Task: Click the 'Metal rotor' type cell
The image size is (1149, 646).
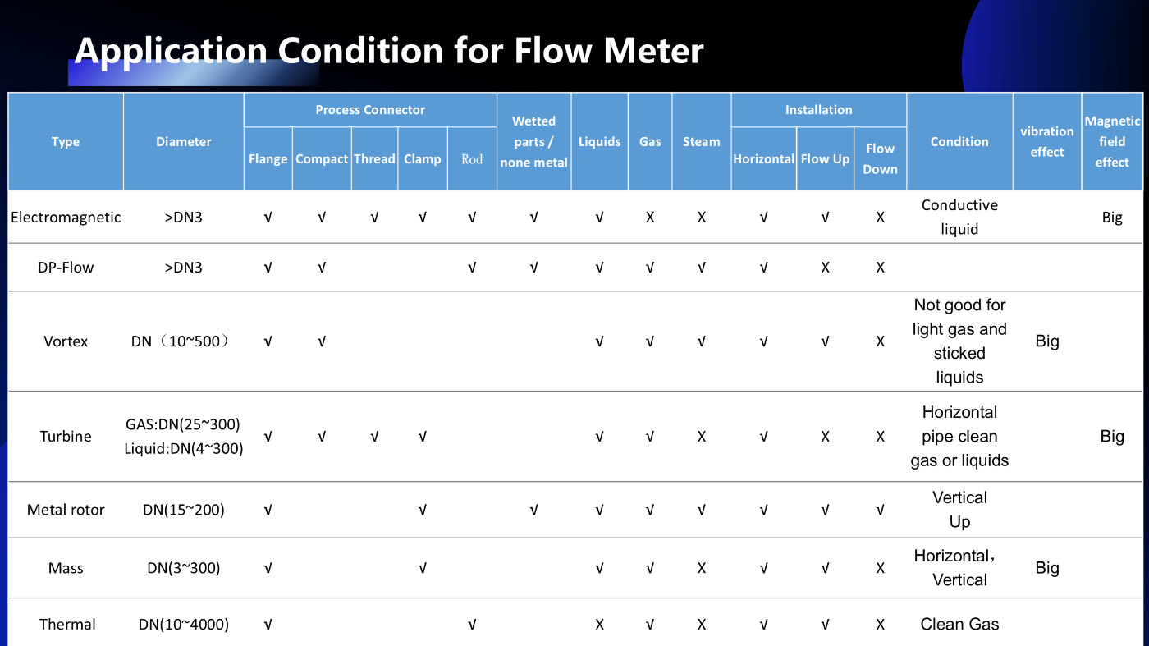Action: (x=66, y=510)
